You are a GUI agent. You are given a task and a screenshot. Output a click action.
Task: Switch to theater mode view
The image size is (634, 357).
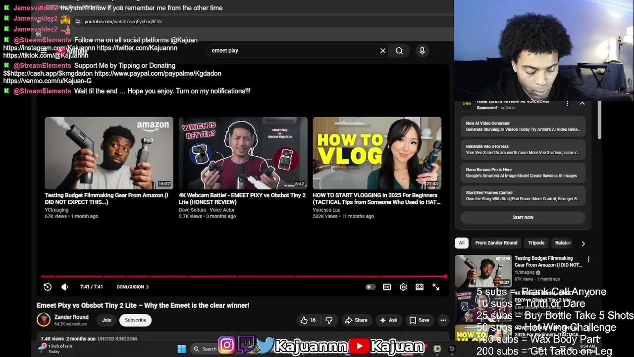[420, 287]
